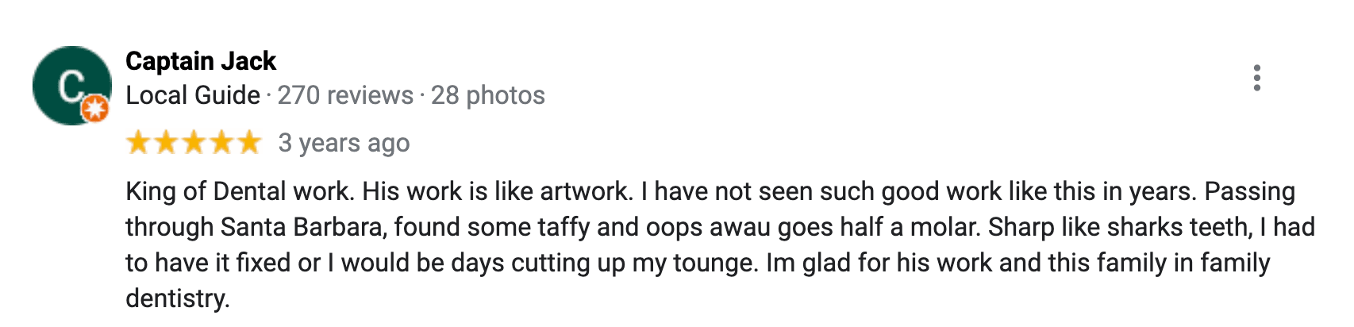Click the third yellow rating star
Viewport: 1354px width, 327px height.
coord(194,143)
